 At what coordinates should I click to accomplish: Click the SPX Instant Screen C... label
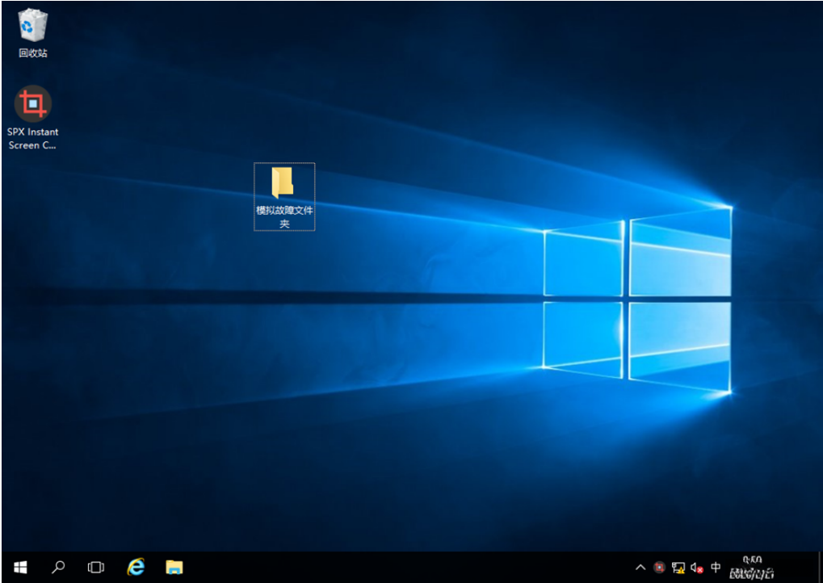[33, 138]
